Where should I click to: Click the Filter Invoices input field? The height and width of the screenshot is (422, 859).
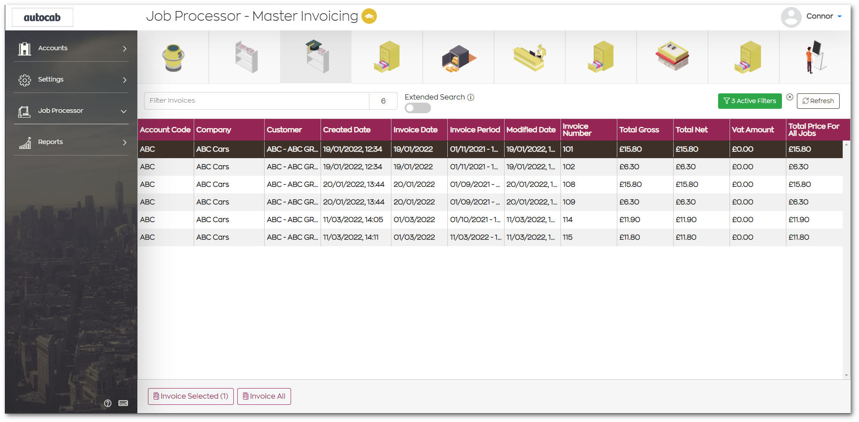(257, 101)
